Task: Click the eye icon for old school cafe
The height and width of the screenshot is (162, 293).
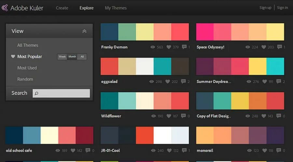Action: coord(58,150)
